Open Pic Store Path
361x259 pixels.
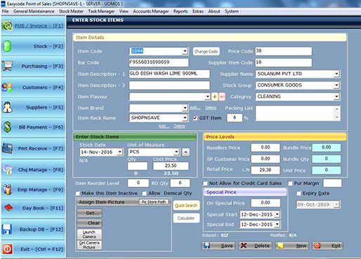tap(155, 202)
